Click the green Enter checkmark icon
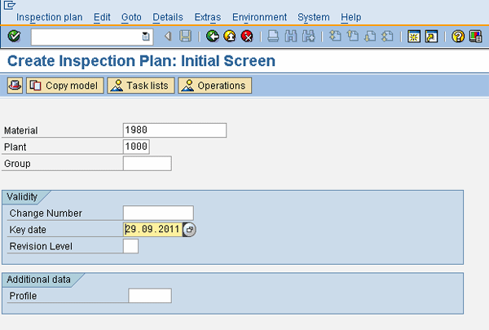The image size is (489, 330). point(14,36)
